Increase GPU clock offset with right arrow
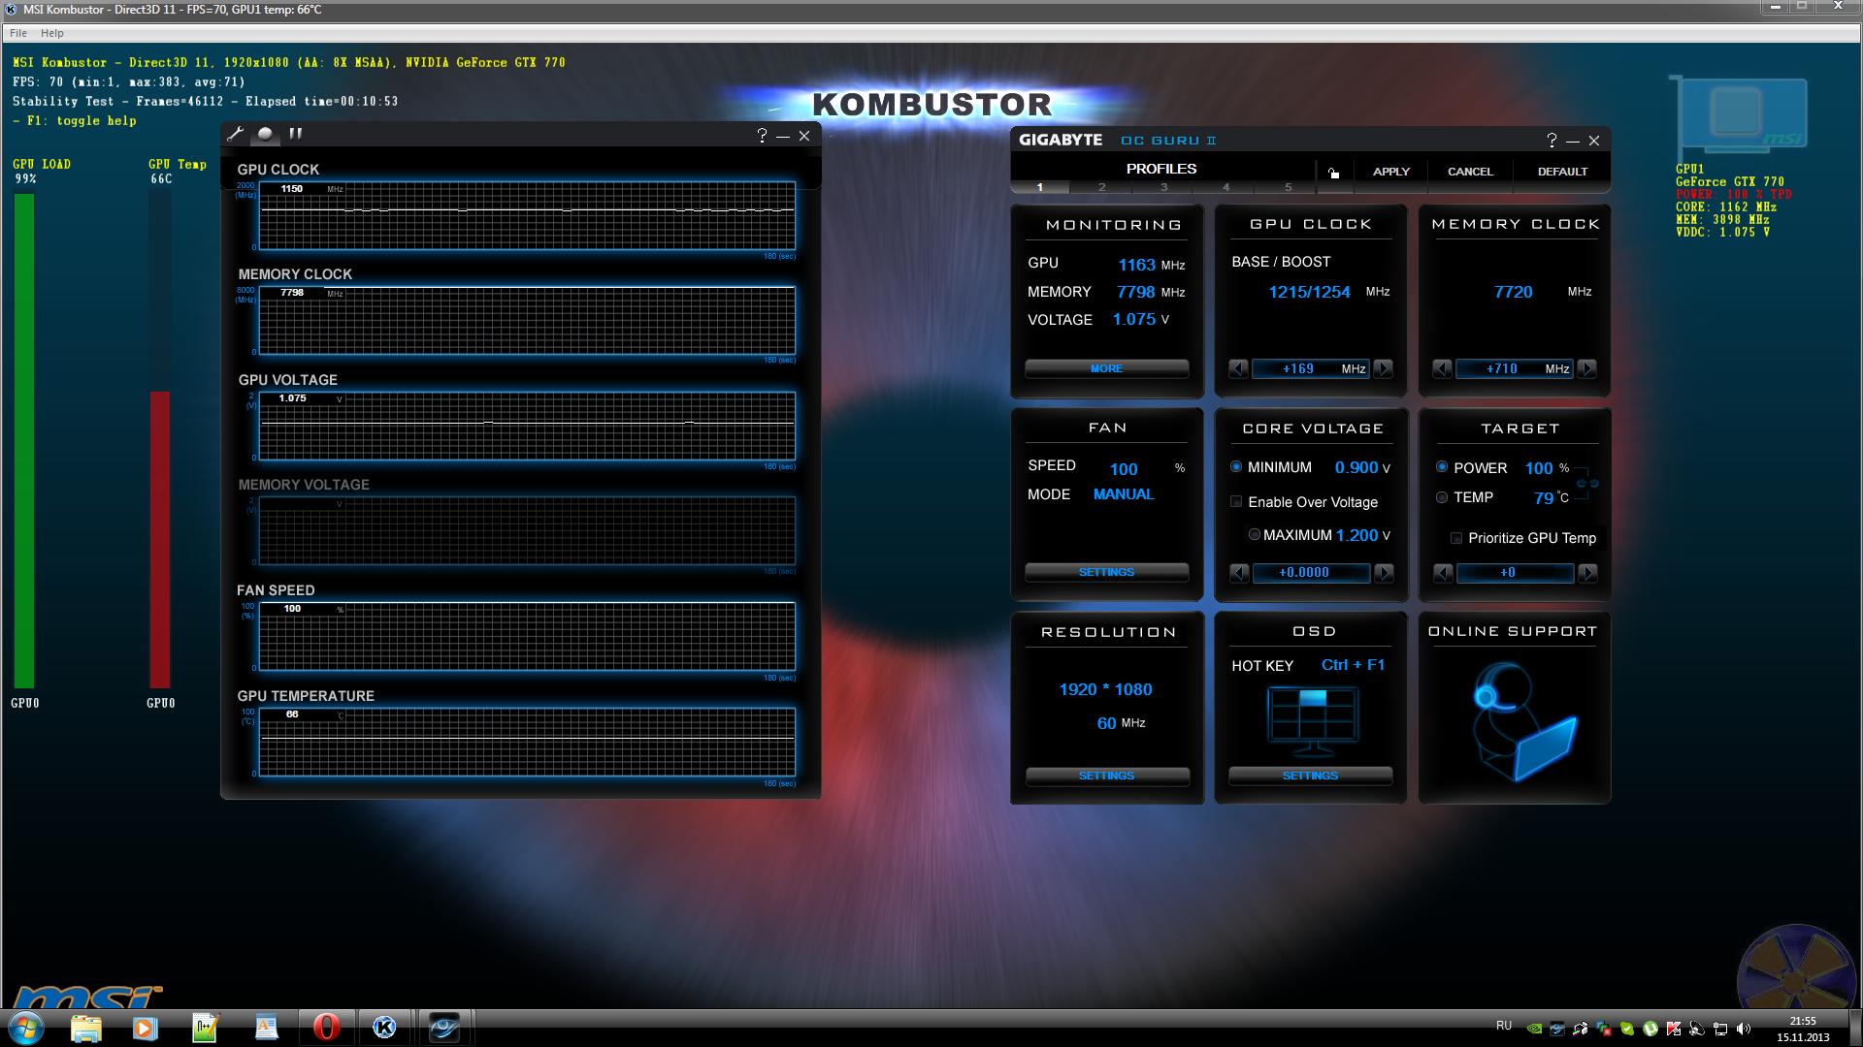Screen dimensions: 1863x1047 pos(1384,369)
